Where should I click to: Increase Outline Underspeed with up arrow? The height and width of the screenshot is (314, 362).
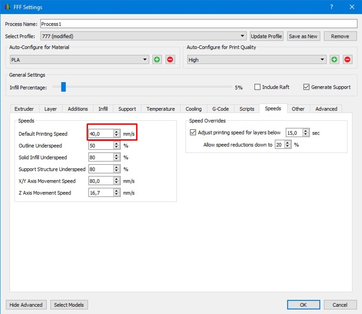[x=117, y=144]
